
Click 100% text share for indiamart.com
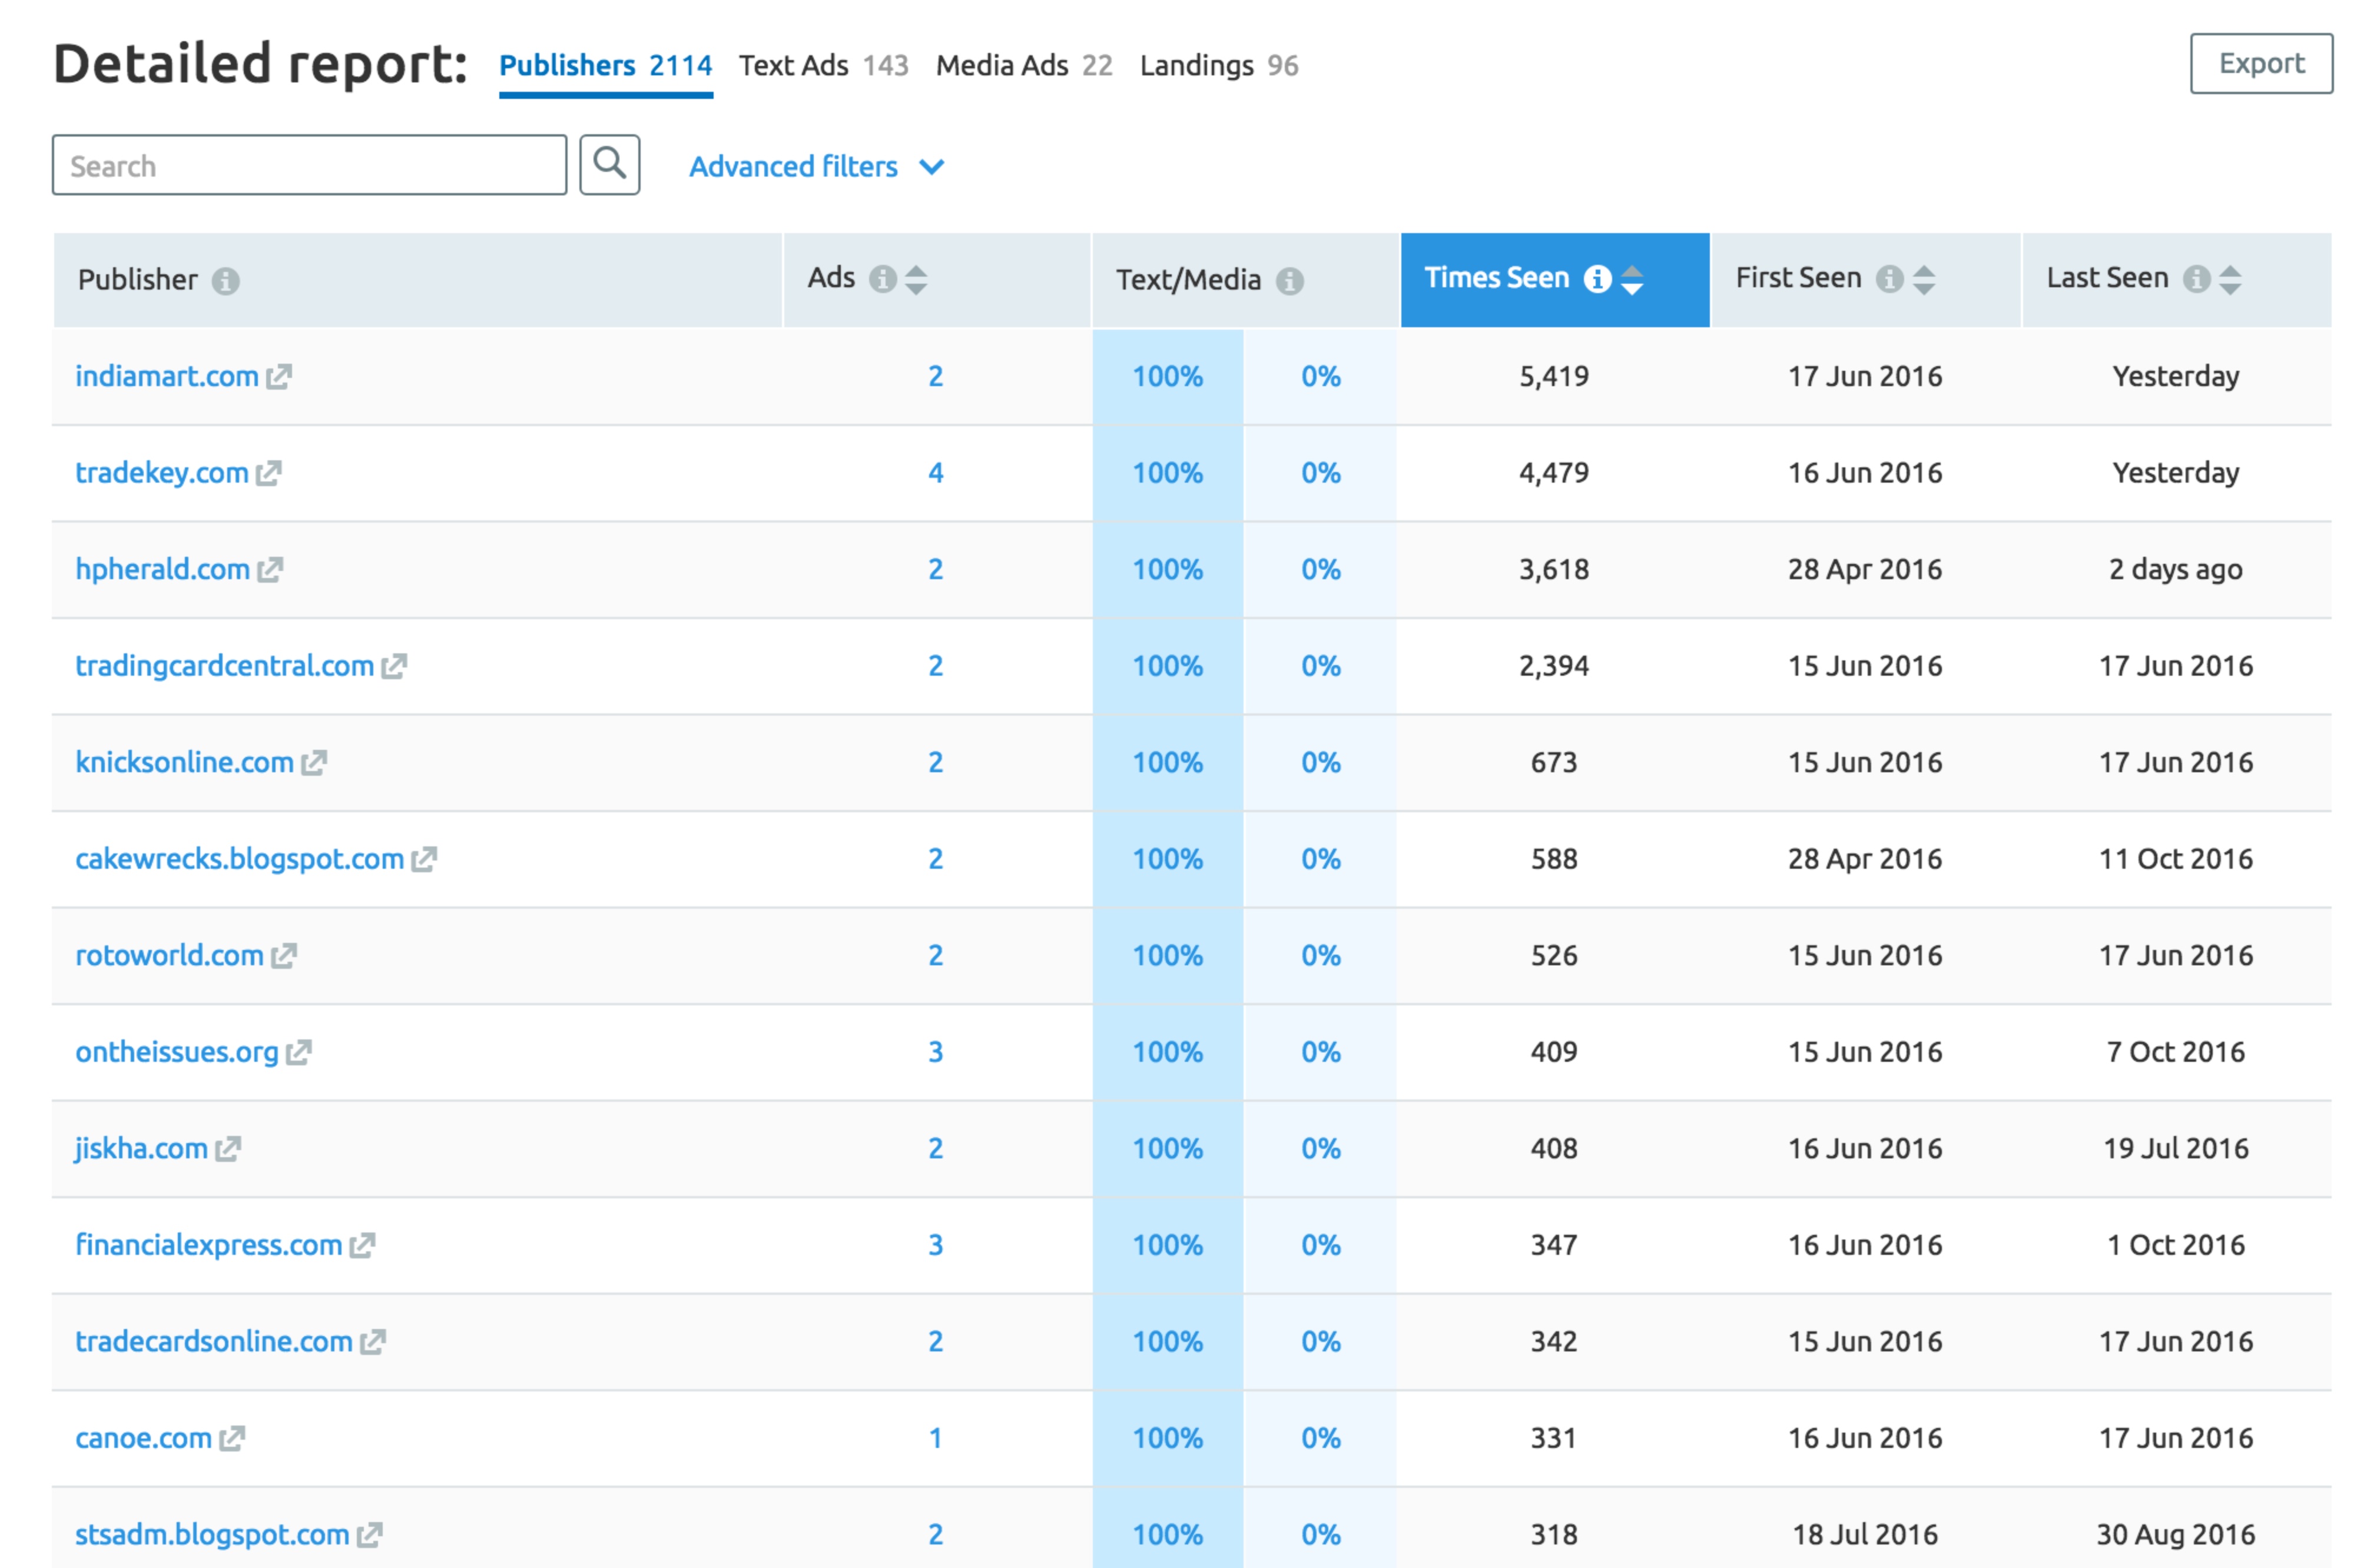[1166, 376]
